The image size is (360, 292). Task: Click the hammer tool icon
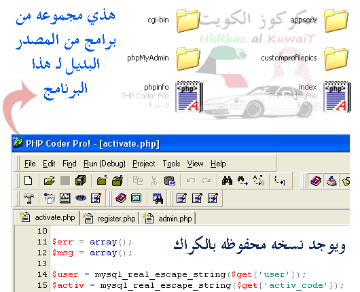[x=29, y=198]
